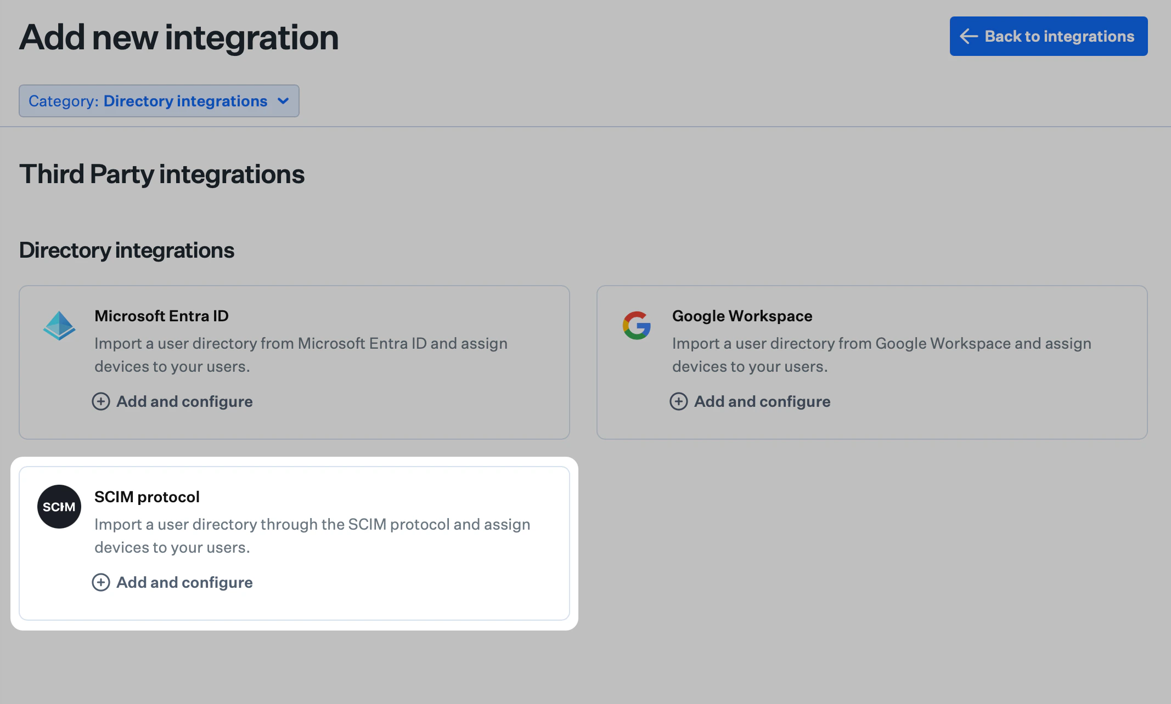Click the plus icon beside Microsoft Entra ID's Add and configure
Image resolution: width=1171 pixels, height=704 pixels.
pyautogui.click(x=100, y=401)
